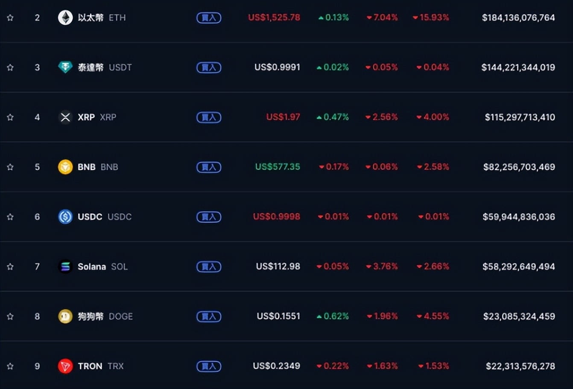Click the XRP price US$1.97

click(283, 117)
